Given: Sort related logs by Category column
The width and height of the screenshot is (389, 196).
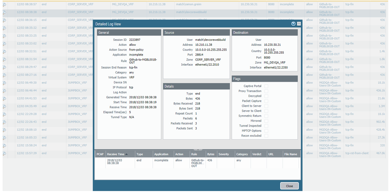Looking at the screenshot, I should click(x=243, y=154).
